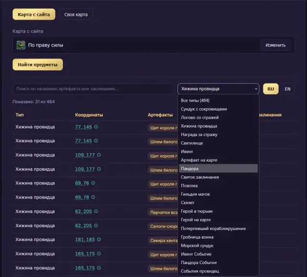Viewport: 307px width, 277px height.
Task: Click 'Перчатки' artifact tag
Action: 163,212
